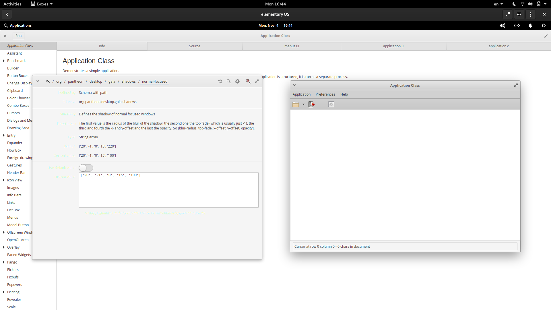Expand the Printing tree item
The height and width of the screenshot is (310, 551).
(4, 292)
